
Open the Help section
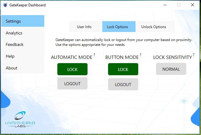(23, 56)
